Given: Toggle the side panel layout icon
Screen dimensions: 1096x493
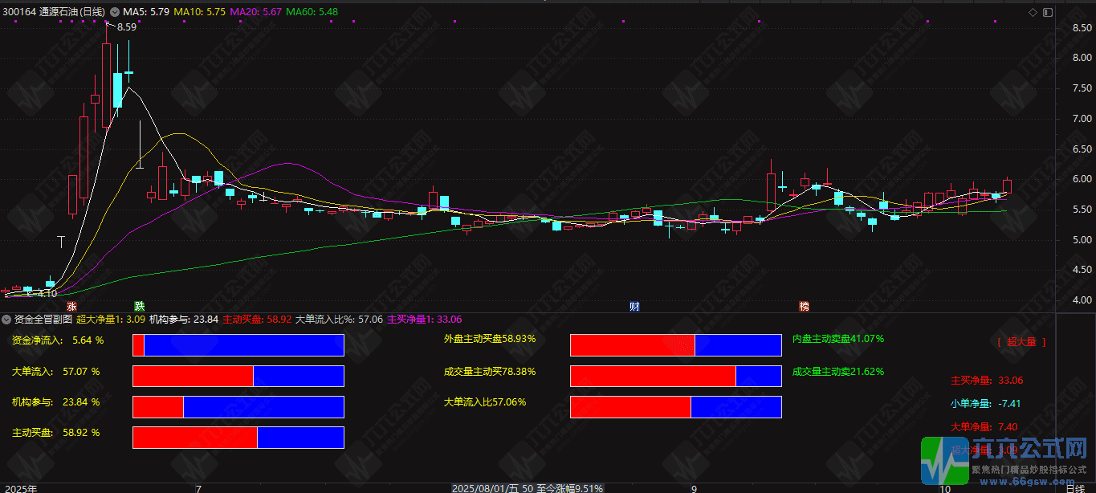Looking at the screenshot, I should tap(1047, 11).
